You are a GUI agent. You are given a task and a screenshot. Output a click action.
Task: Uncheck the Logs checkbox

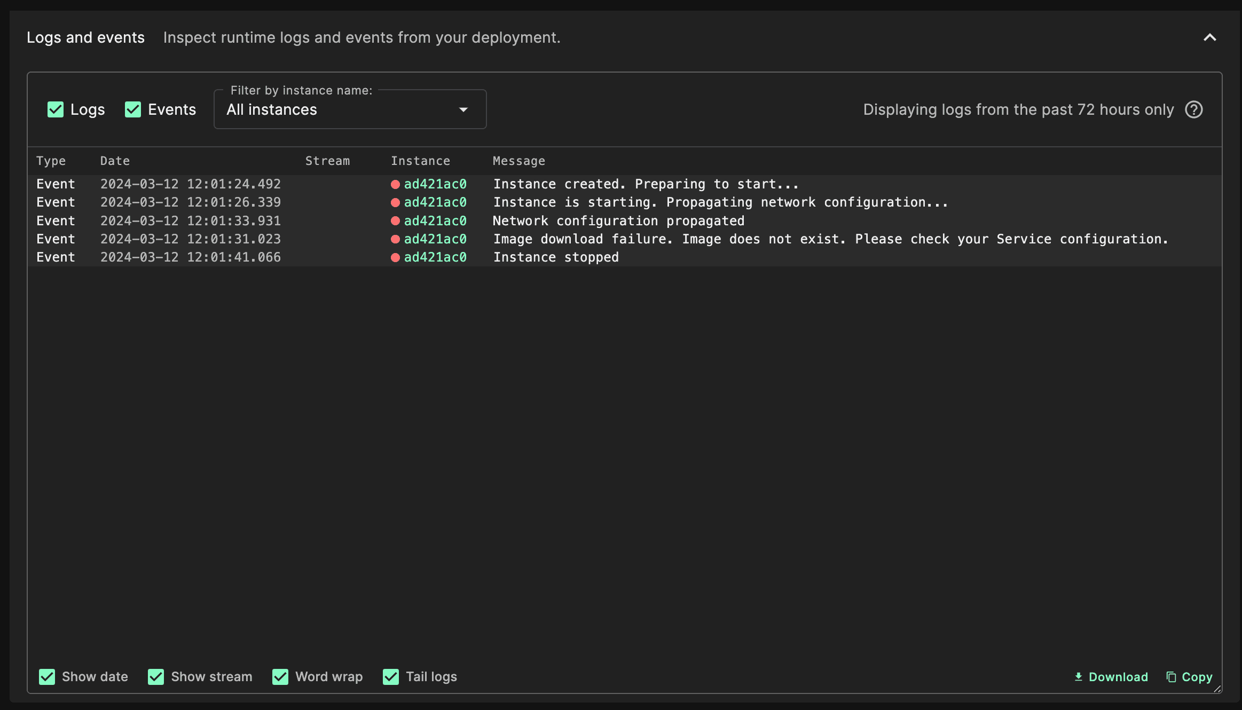click(x=56, y=109)
